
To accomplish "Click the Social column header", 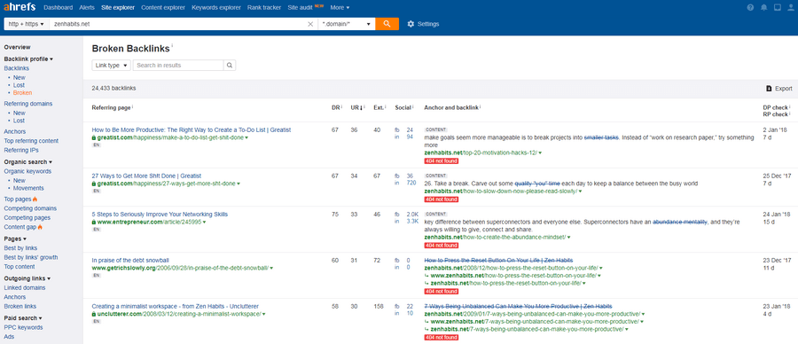I will coord(404,107).
